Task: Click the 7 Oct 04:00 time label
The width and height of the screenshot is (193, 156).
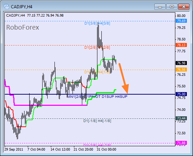Action: (x=36, y=149)
